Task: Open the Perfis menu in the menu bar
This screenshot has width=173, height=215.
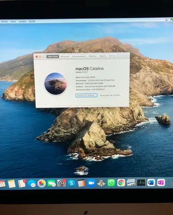Action: pyautogui.click(x=4, y=21)
